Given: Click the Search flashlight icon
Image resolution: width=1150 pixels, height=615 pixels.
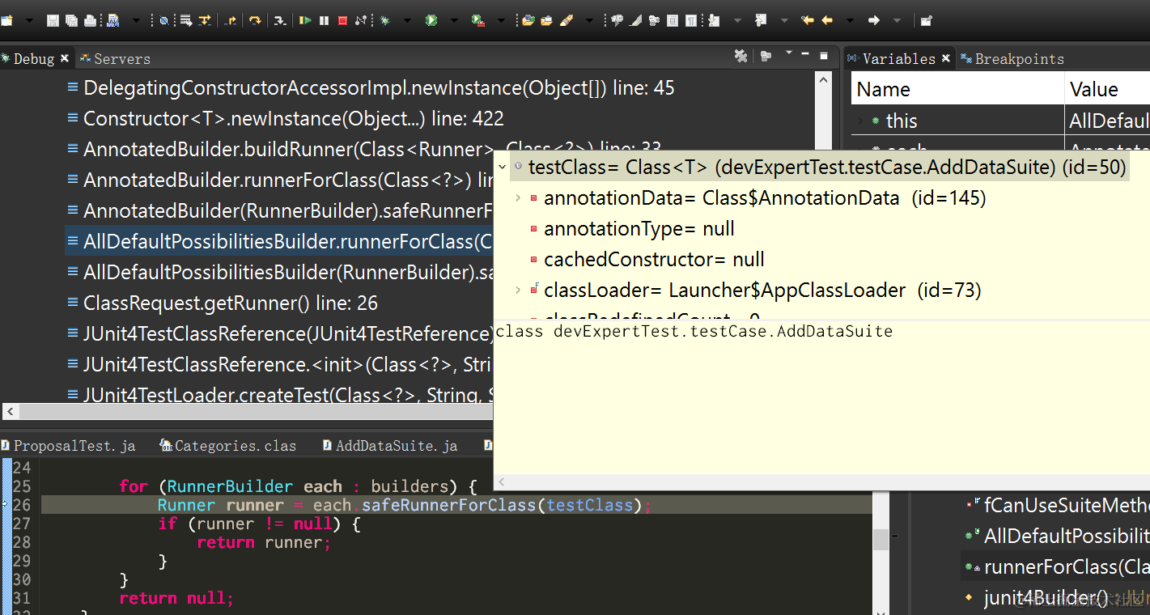Looking at the screenshot, I should [567, 20].
